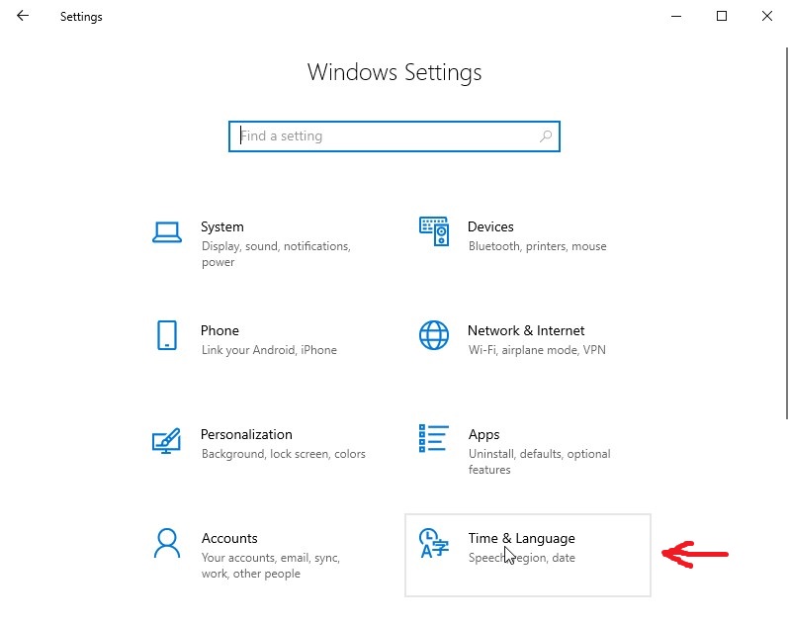Click 'Link your Android, iPhone' description
This screenshot has width=789, height=625.
click(x=269, y=350)
